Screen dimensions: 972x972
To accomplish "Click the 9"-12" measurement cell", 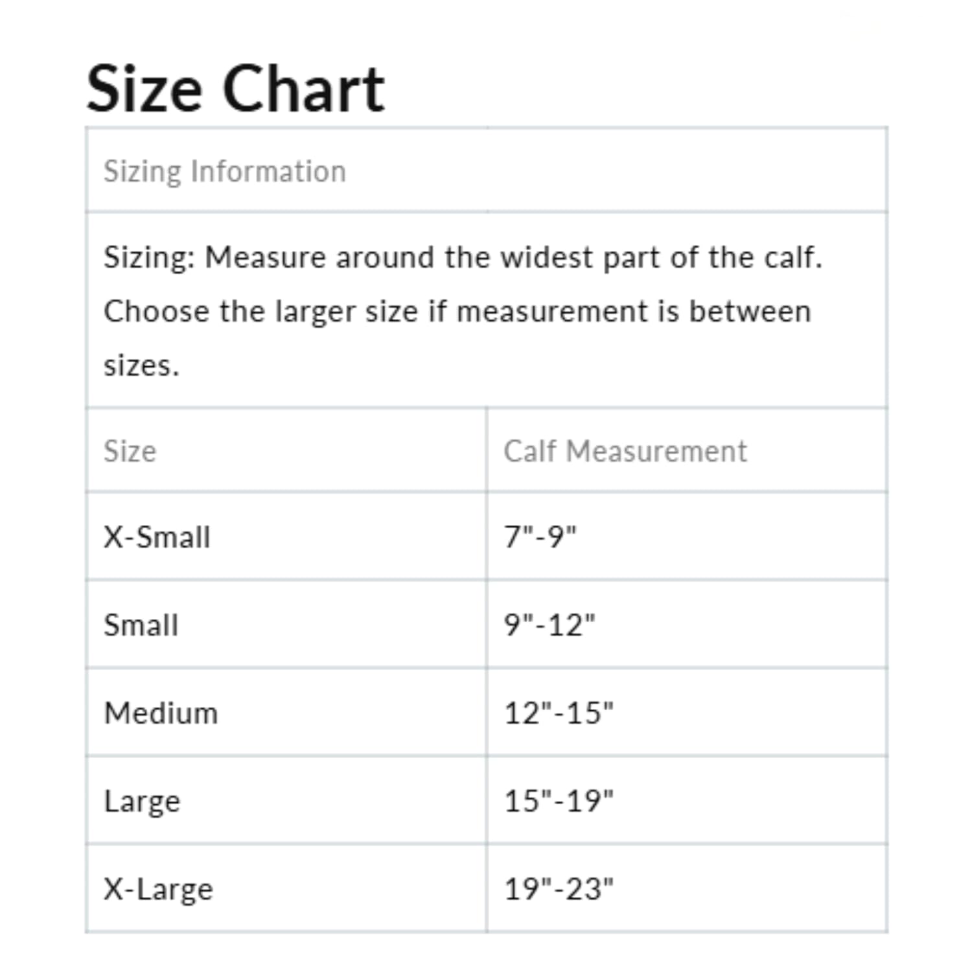I will (550, 625).
